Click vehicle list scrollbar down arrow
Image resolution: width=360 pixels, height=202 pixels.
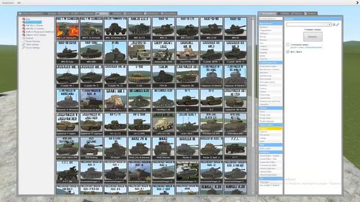tap(253, 193)
